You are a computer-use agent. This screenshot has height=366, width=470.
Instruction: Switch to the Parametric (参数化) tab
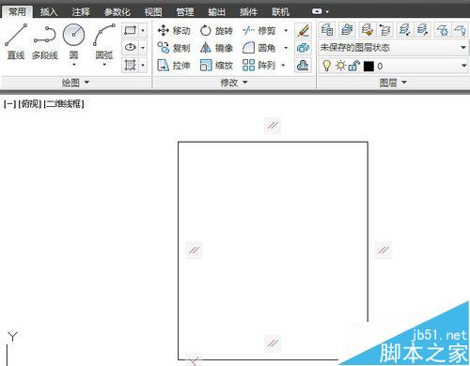[117, 12]
